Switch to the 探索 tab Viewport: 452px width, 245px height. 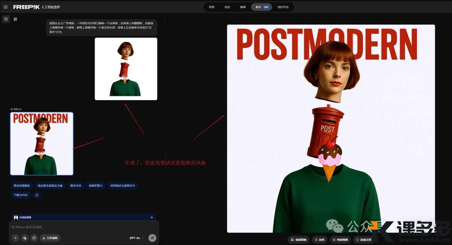(212, 7)
